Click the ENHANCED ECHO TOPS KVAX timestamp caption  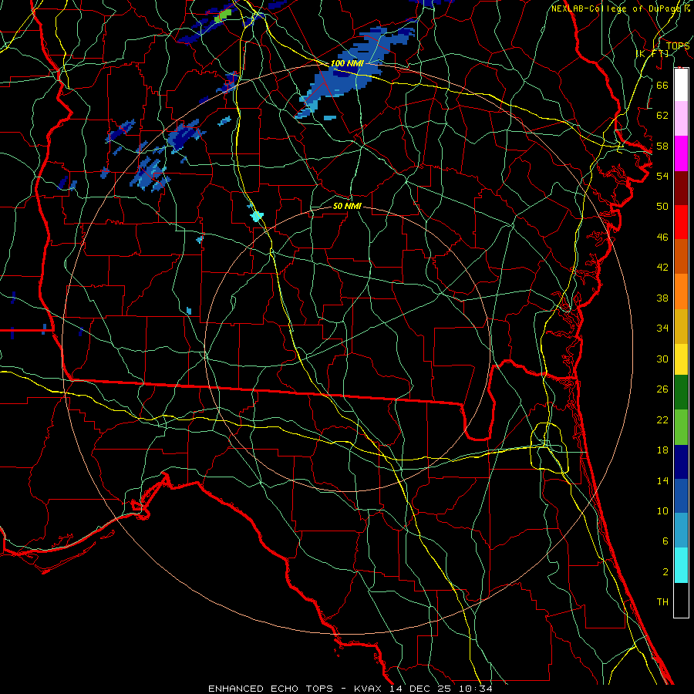click(350, 689)
